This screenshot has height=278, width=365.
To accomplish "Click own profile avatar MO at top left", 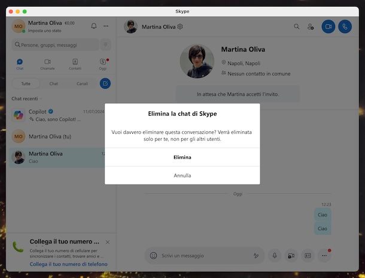I will [x=19, y=26].
